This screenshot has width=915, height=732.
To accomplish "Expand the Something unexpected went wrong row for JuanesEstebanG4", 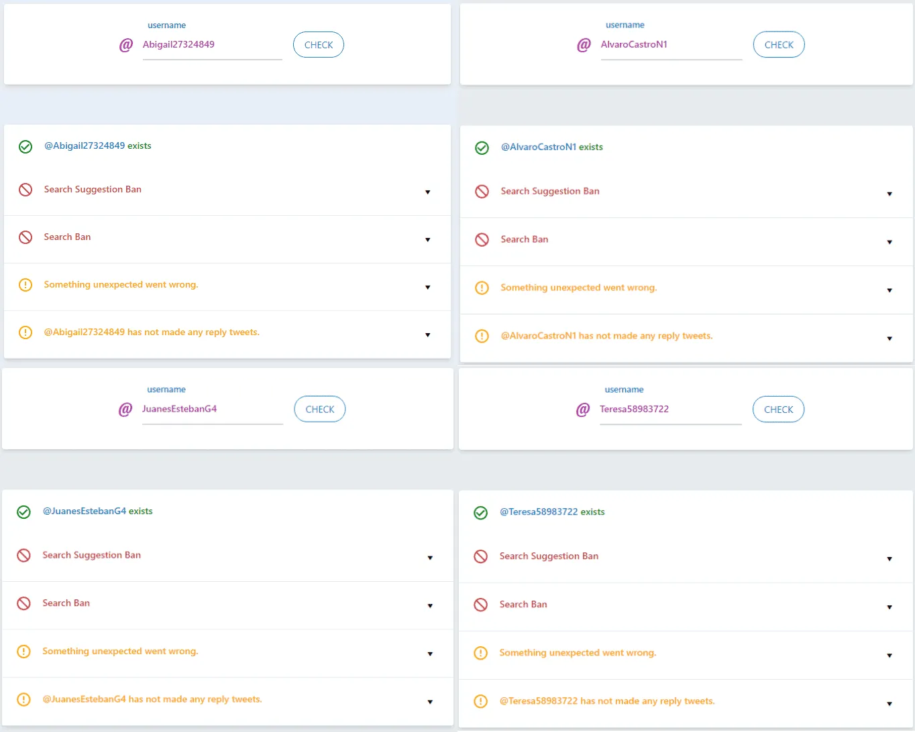I will tap(430, 654).
